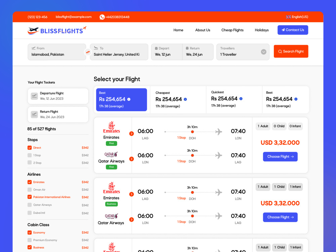Click airplane icon on first card Emirates route
The width and height of the screenshot is (336, 252).
(x=219, y=132)
